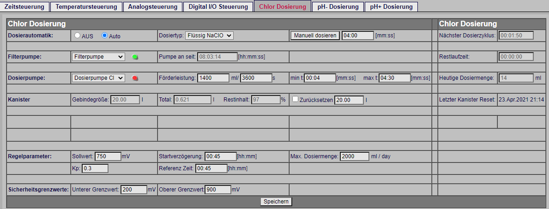Click the max t field 04:30
The width and height of the screenshot is (549, 209).
(395, 78)
